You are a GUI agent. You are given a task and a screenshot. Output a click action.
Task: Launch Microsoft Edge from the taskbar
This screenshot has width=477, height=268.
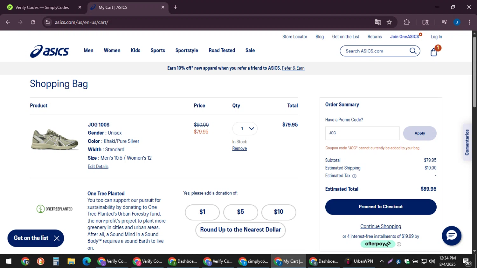(x=86, y=261)
